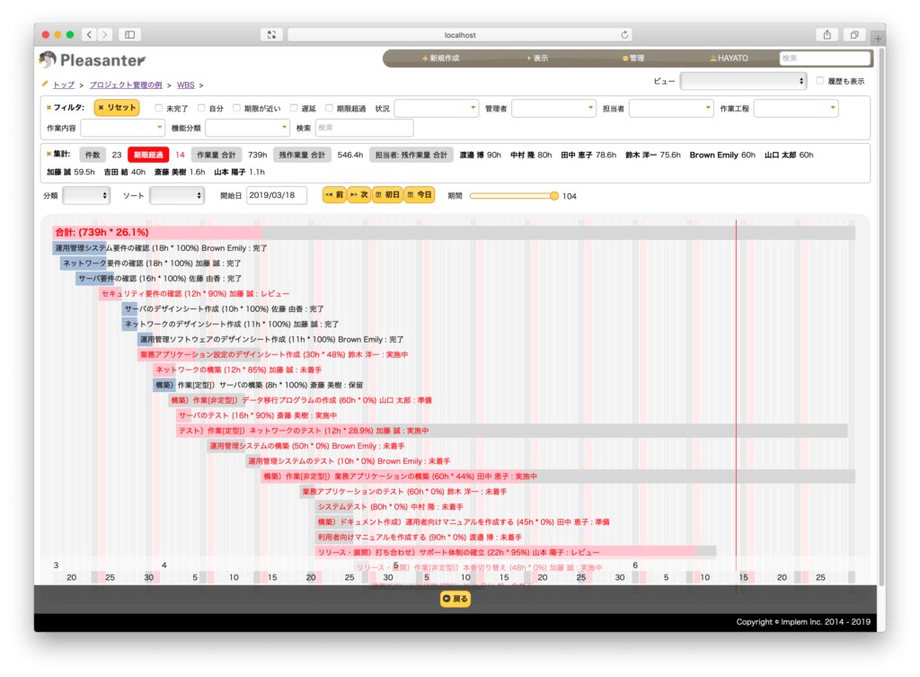Enable the 期限が近い checkbox
The width and height of the screenshot is (920, 677).
(x=236, y=108)
